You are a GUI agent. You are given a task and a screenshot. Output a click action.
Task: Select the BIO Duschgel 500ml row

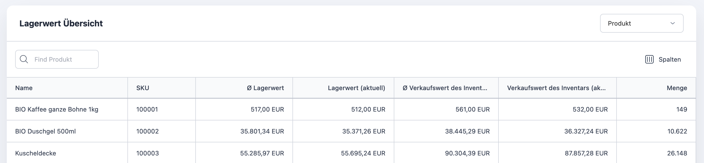click(45, 131)
